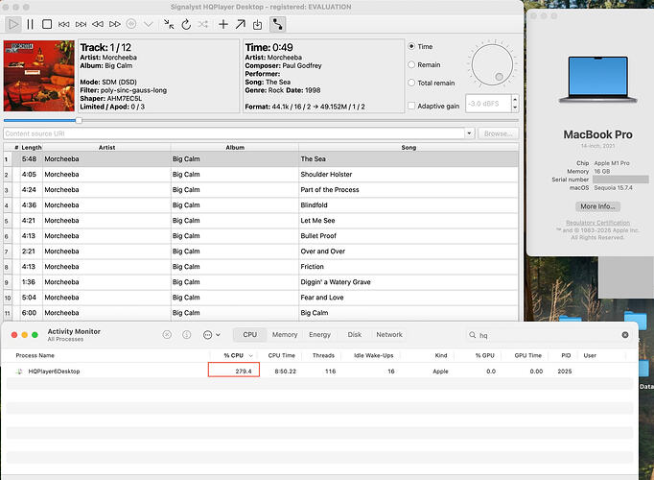The height and width of the screenshot is (480, 654).
Task: Click the Content source URI field
Action: 234,133
